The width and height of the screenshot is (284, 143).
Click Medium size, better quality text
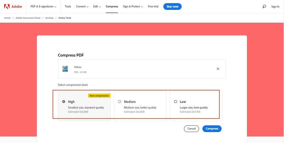pyautogui.click(x=140, y=108)
